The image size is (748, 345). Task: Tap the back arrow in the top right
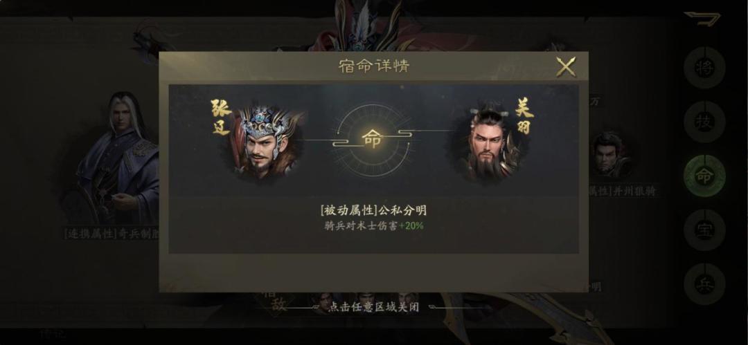click(702, 18)
